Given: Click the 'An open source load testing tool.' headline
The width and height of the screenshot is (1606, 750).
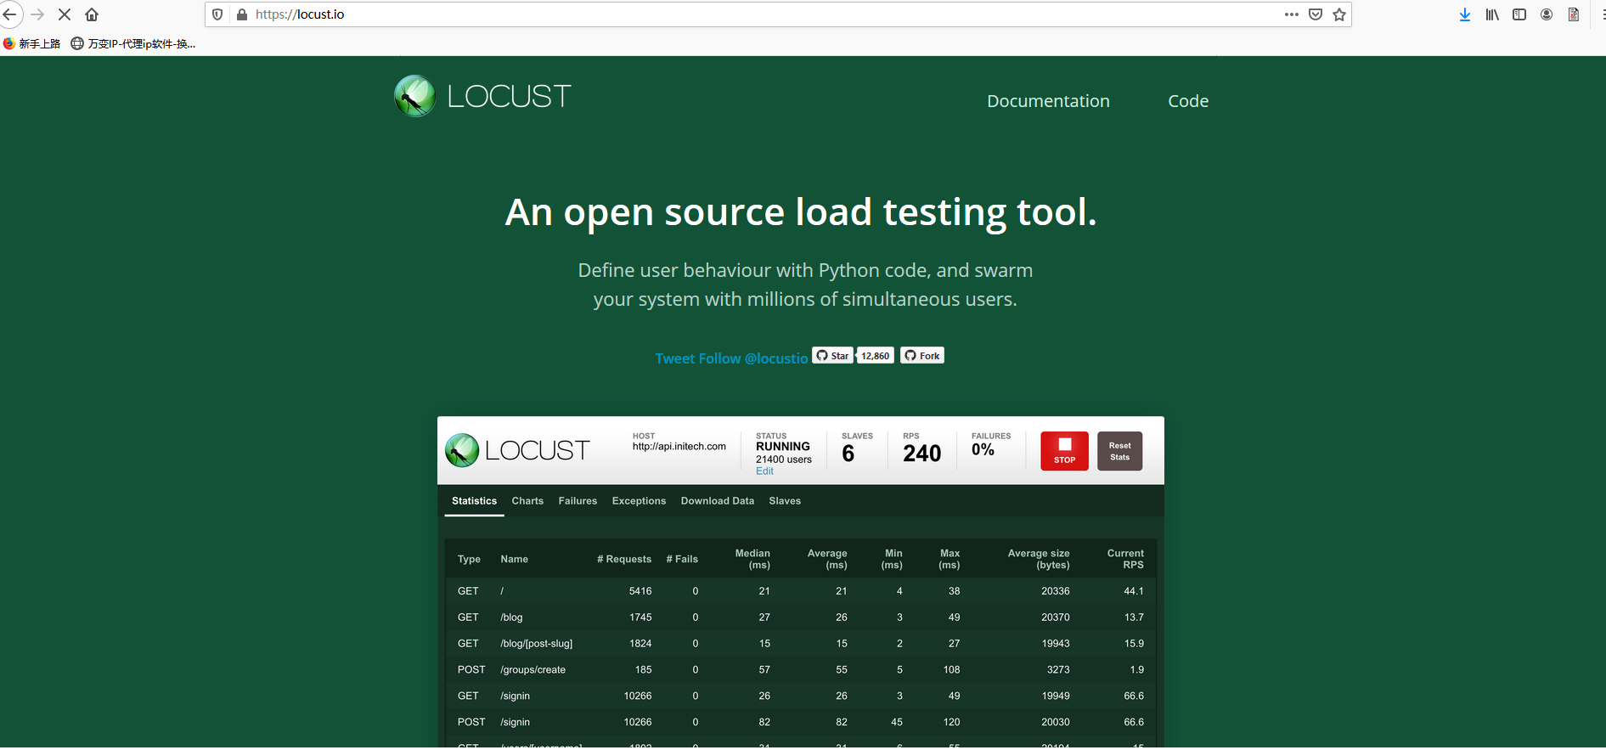Looking at the screenshot, I should 801,212.
